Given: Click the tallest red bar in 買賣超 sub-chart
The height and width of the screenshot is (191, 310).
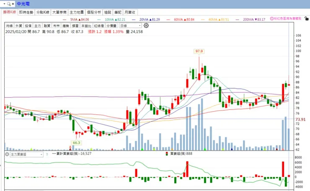Looking at the screenshot, I should [x=187, y=169].
